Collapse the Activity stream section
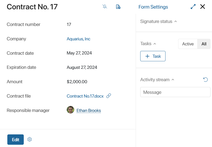The image size is (212, 147). 173,80
